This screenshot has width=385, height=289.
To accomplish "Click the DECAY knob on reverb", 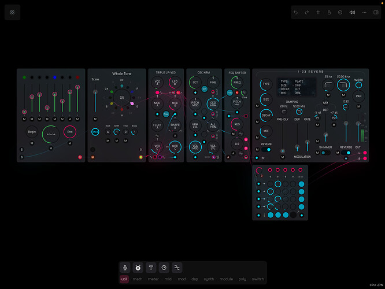I will pyautogui.click(x=266, y=115).
